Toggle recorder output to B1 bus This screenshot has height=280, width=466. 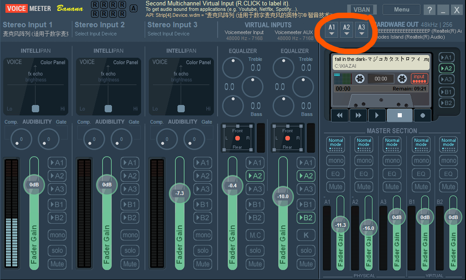tap(446, 92)
